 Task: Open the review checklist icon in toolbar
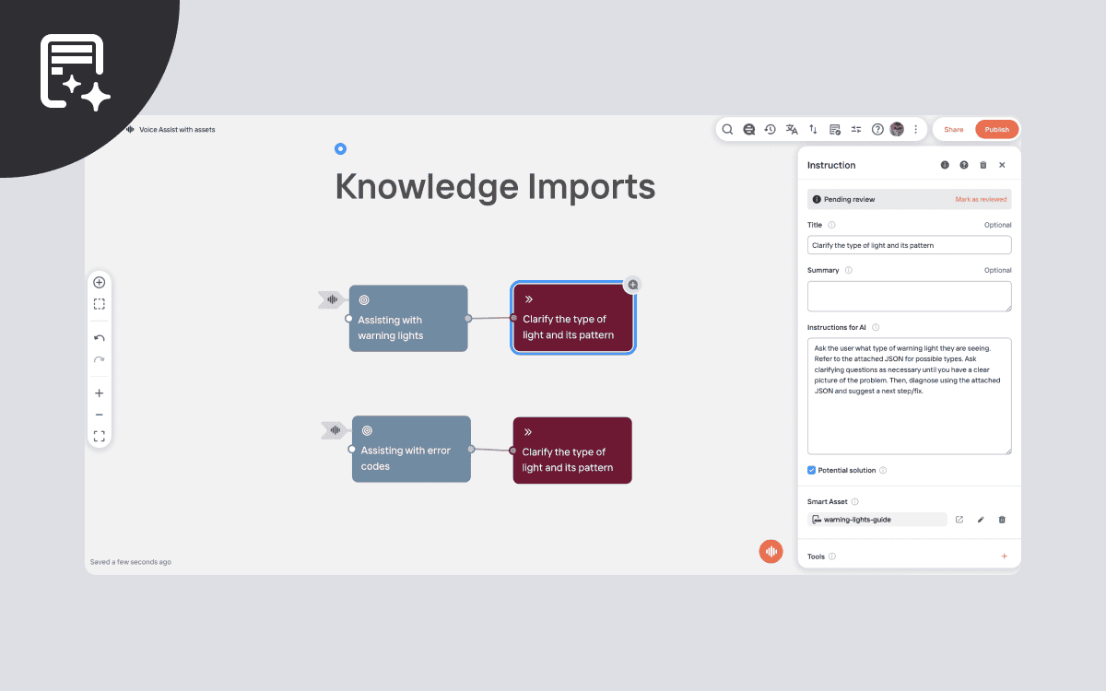835,130
